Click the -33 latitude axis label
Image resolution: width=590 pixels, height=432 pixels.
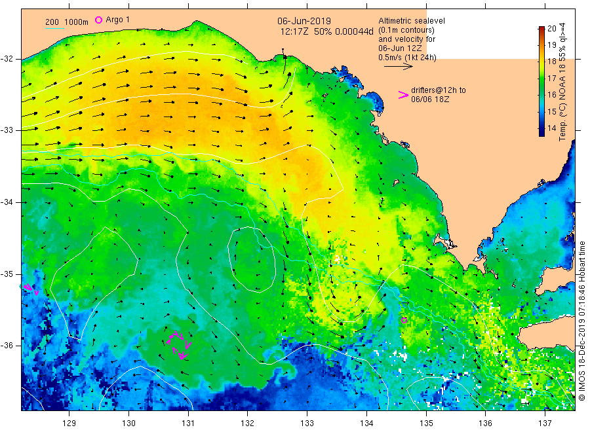7,130
